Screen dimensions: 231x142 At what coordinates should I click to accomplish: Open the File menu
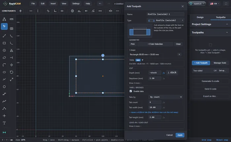[33, 4]
